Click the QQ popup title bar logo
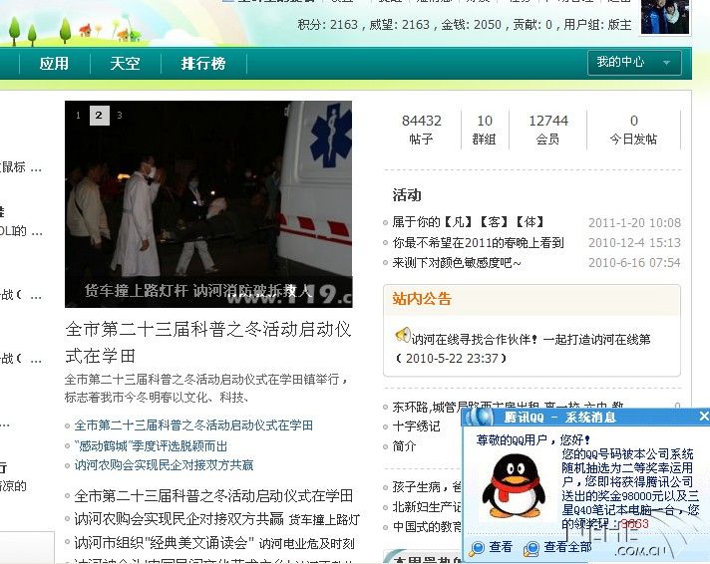The width and height of the screenshot is (710, 564). tap(479, 417)
